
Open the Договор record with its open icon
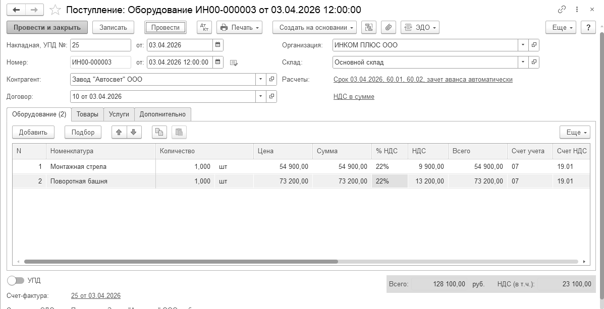[271, 96]
